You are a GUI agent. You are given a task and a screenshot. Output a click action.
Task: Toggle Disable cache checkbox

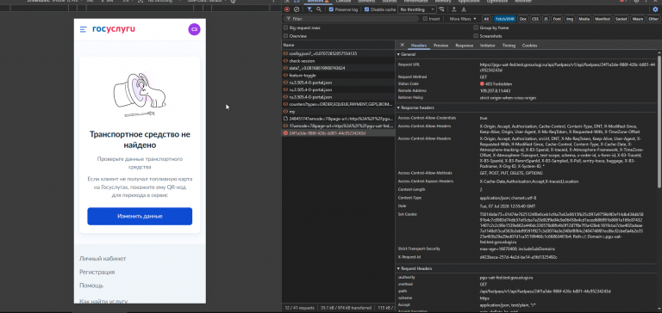point(366,9)
